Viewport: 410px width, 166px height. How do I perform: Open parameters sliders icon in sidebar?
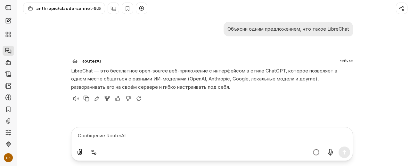tap(8, 132)
